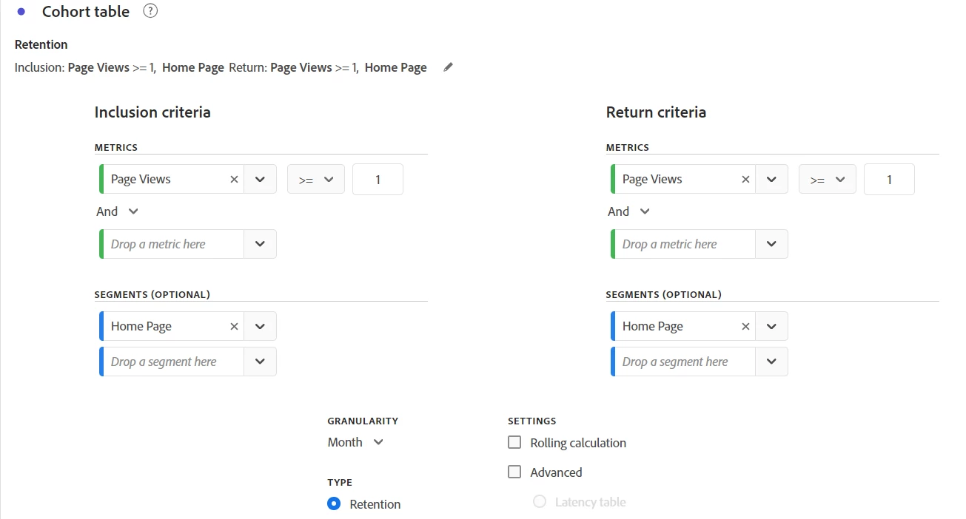Check the Advanced settings checkbox

tap(514, 472)
